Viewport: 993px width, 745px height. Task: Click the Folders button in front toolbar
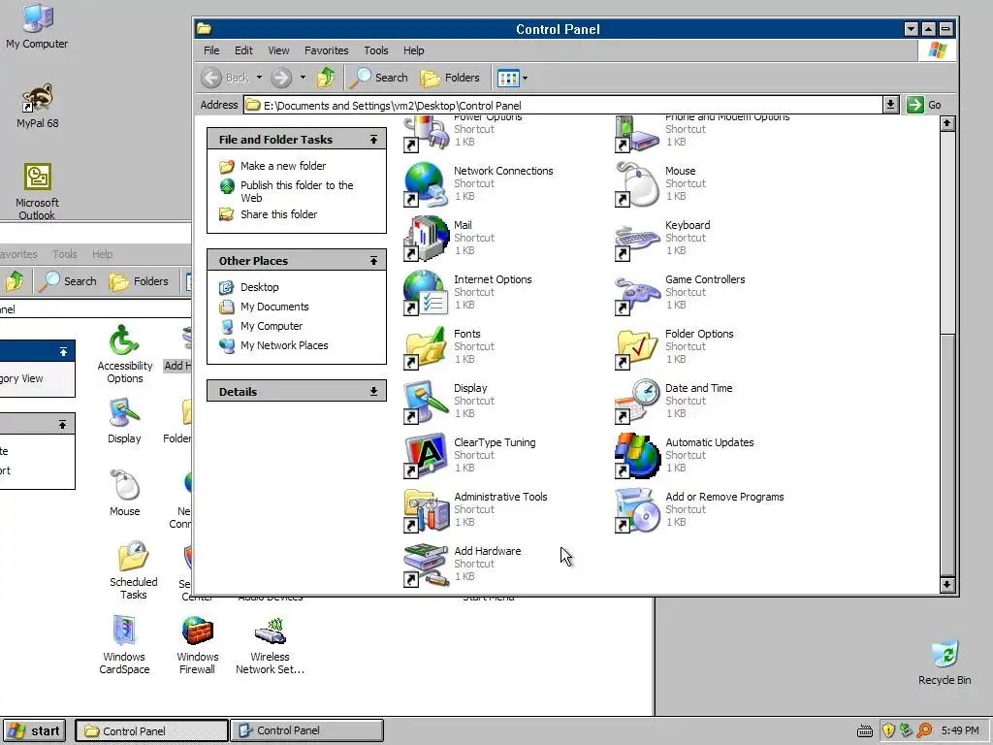pyautogui.click(x=450, y=78)
